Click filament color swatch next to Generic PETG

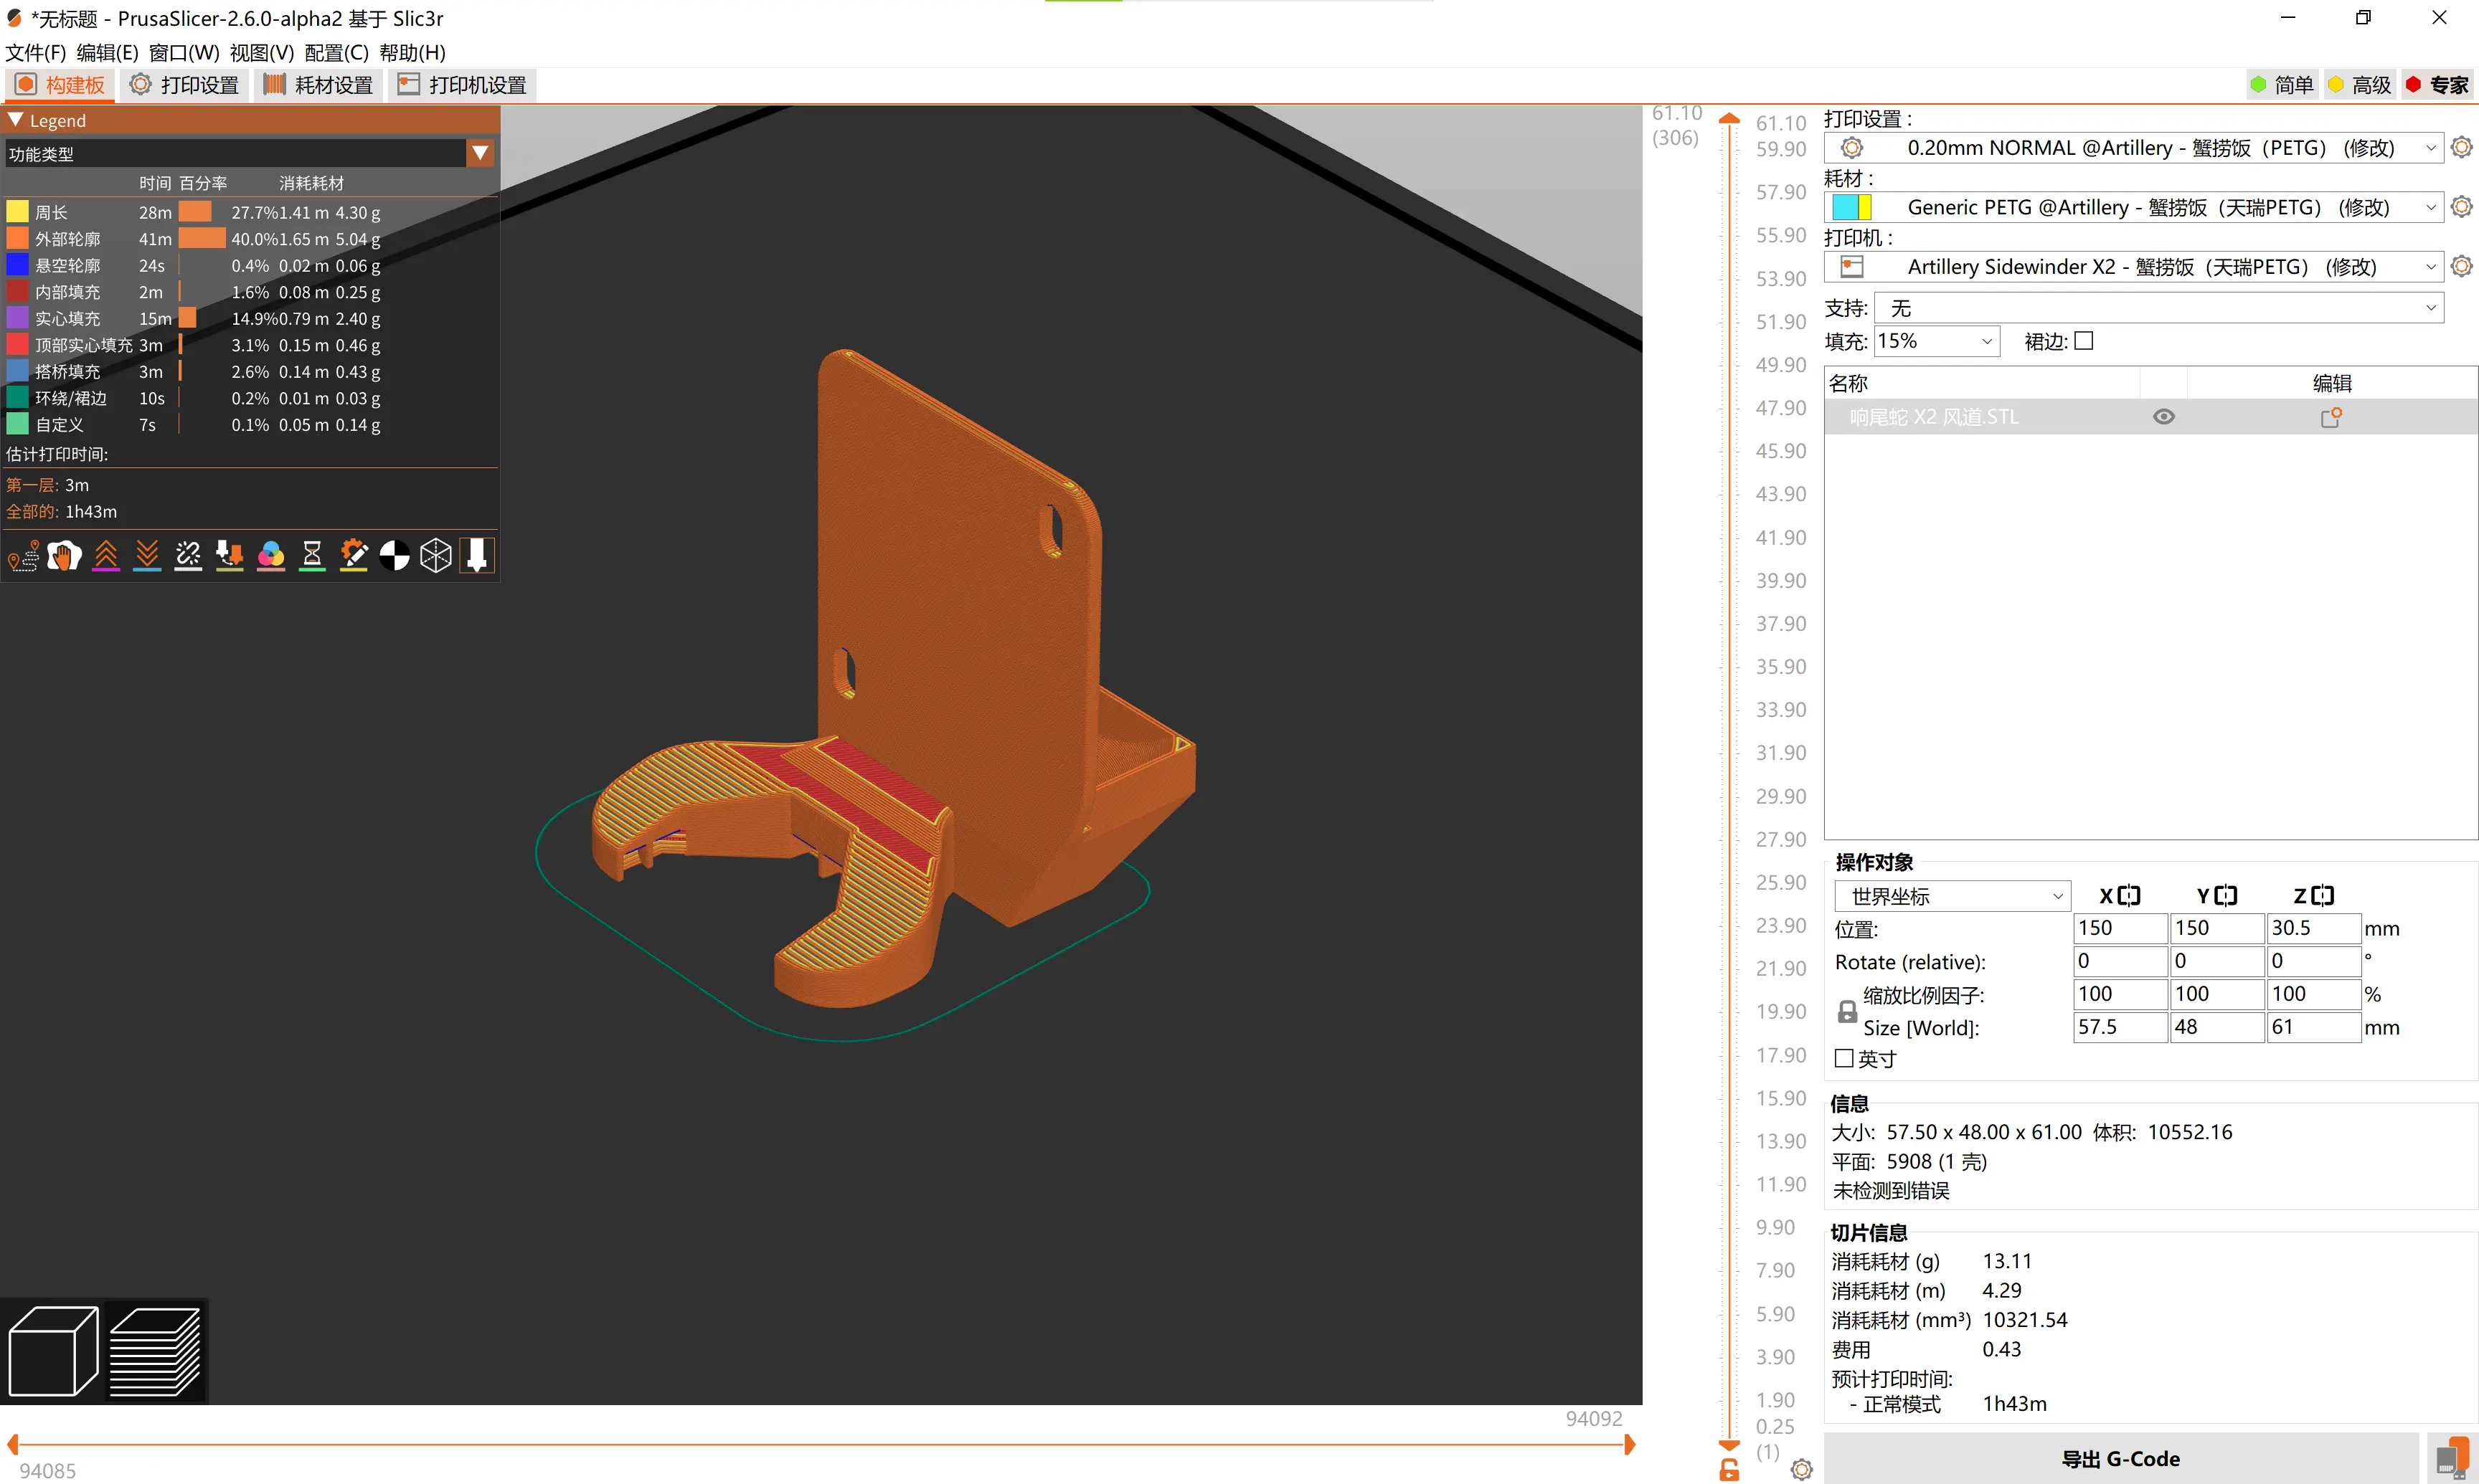coord(1851,207)
